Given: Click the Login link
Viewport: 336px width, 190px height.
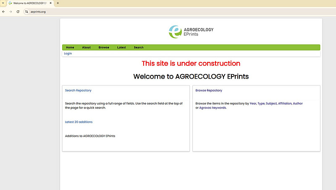Looking at the screenshot, I should [68, 54].
